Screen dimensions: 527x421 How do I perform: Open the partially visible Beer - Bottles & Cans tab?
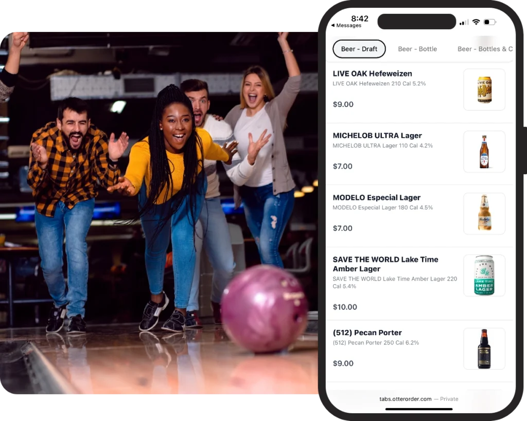pos(485,49)
